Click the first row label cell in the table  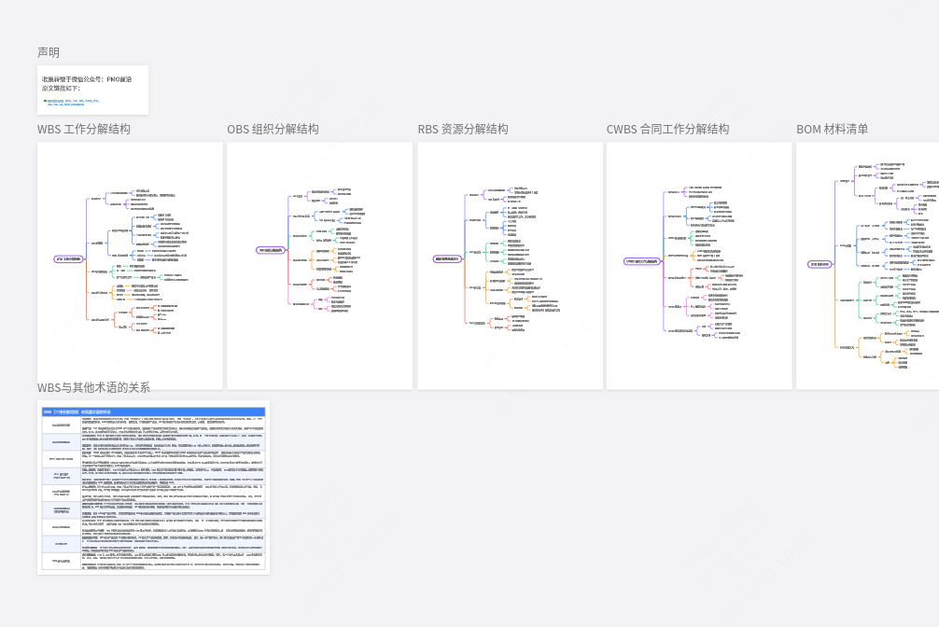tap(61, 425)
